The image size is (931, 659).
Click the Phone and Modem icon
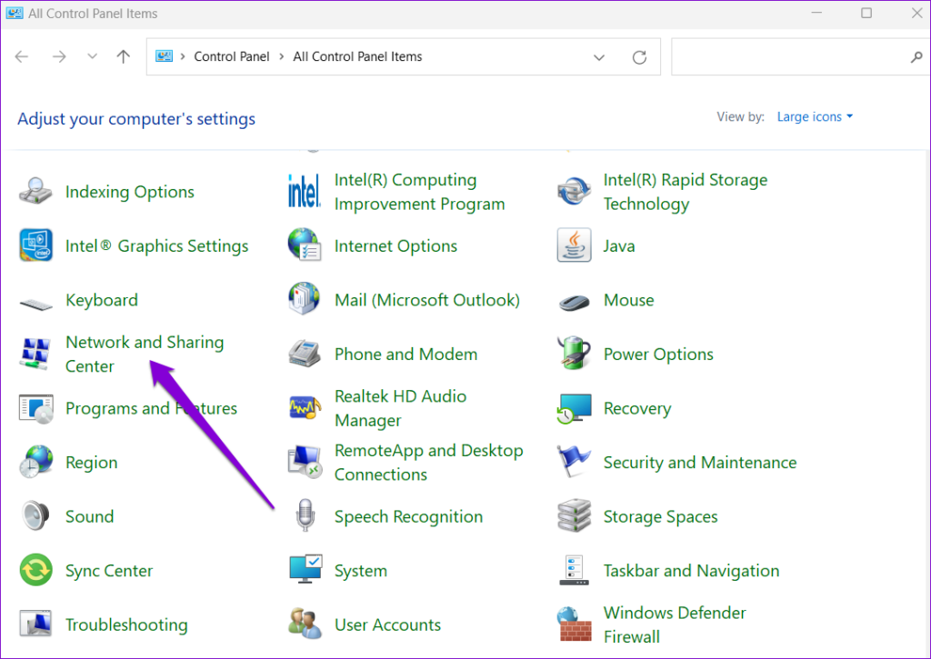(304, 354)
